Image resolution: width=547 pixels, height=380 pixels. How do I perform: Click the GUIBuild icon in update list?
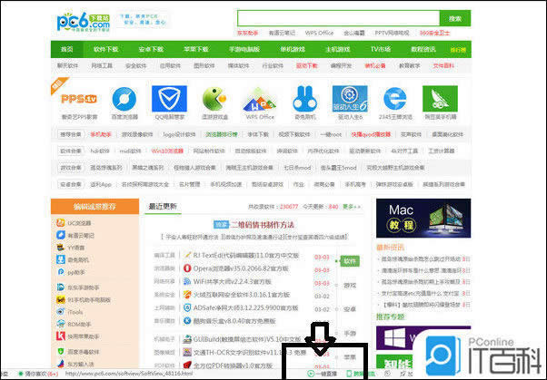(x=187, y=339)
